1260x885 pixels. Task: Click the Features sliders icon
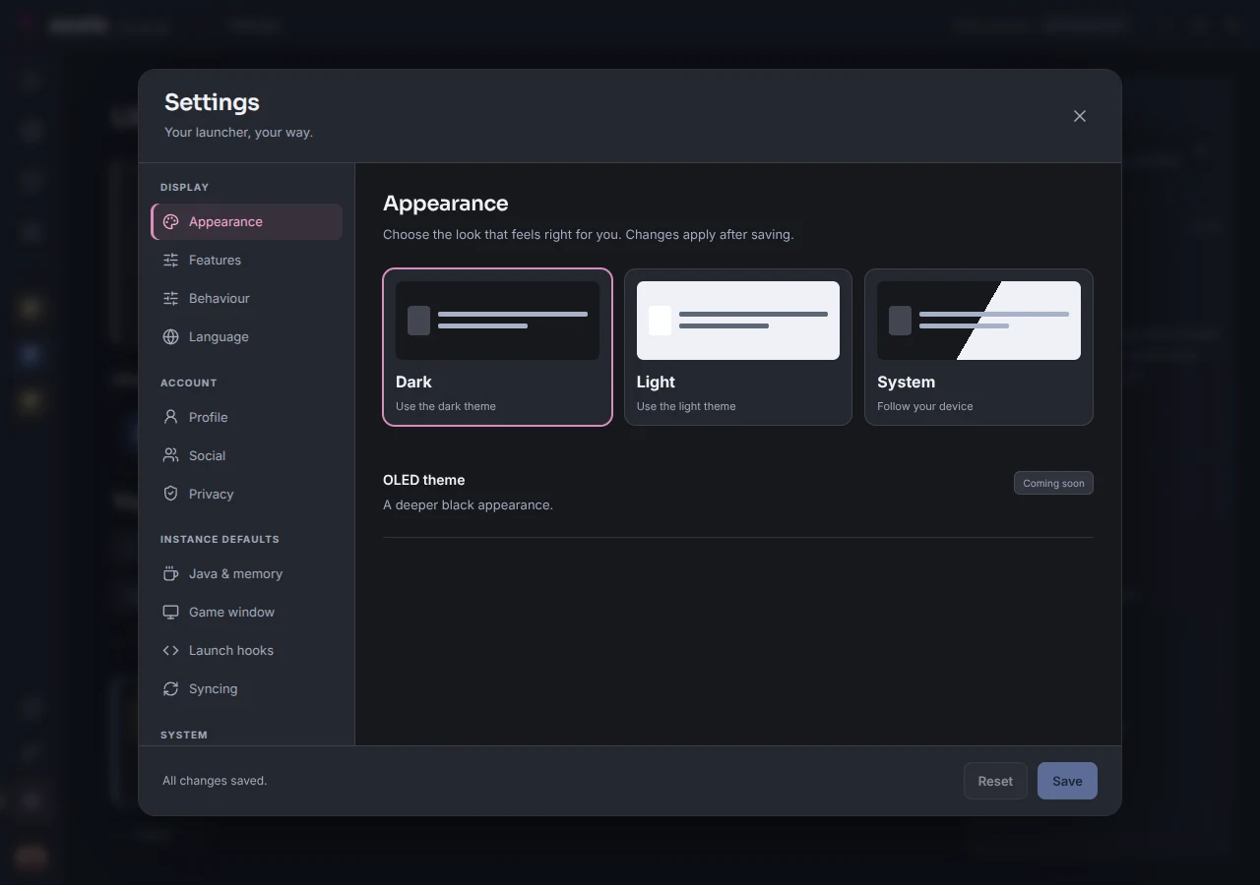[x=170, y=261]
